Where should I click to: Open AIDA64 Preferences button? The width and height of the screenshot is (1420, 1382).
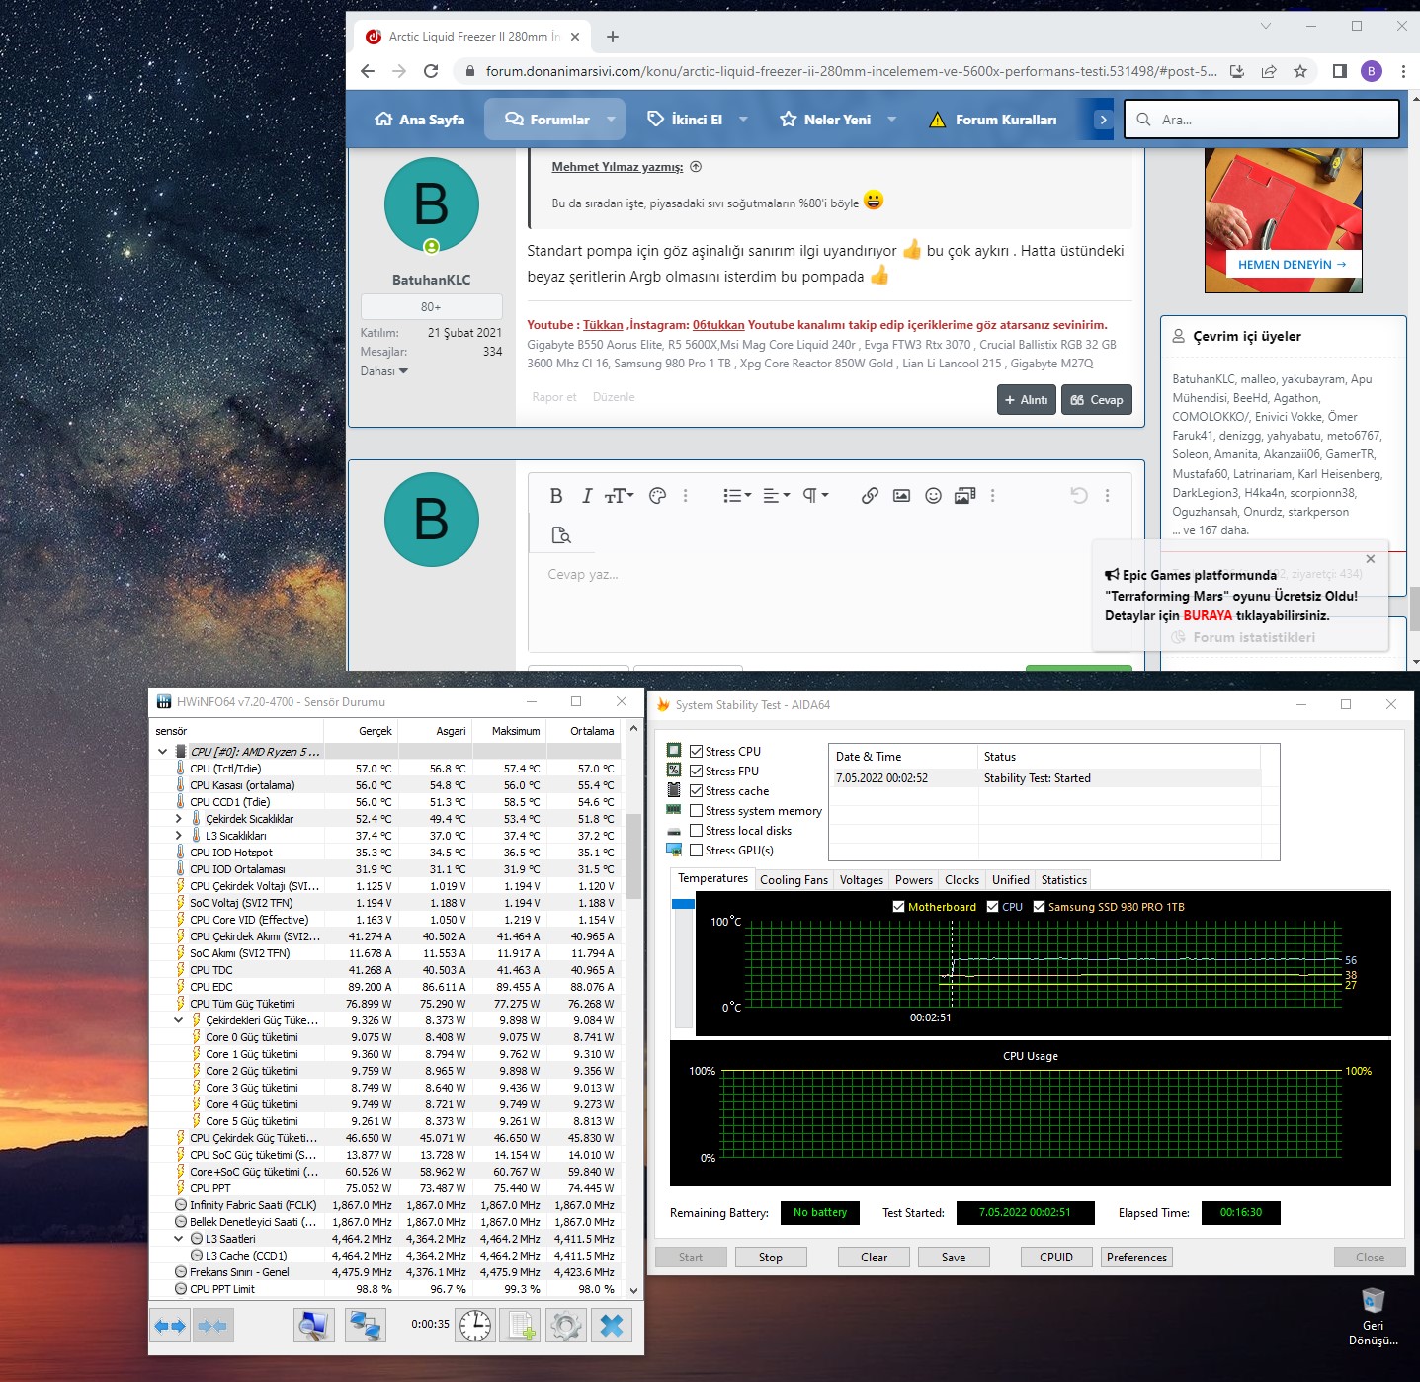(1136, 1258)
